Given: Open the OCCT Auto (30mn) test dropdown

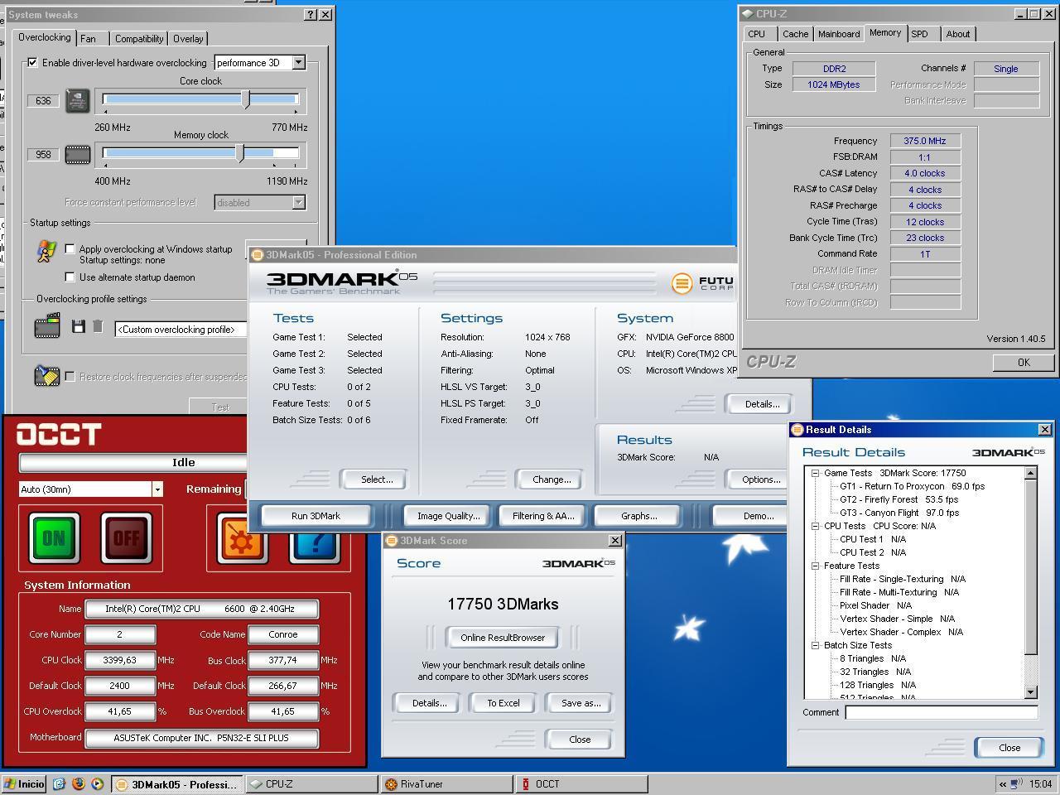Looking at the screenshot, I should coord(157,489).
